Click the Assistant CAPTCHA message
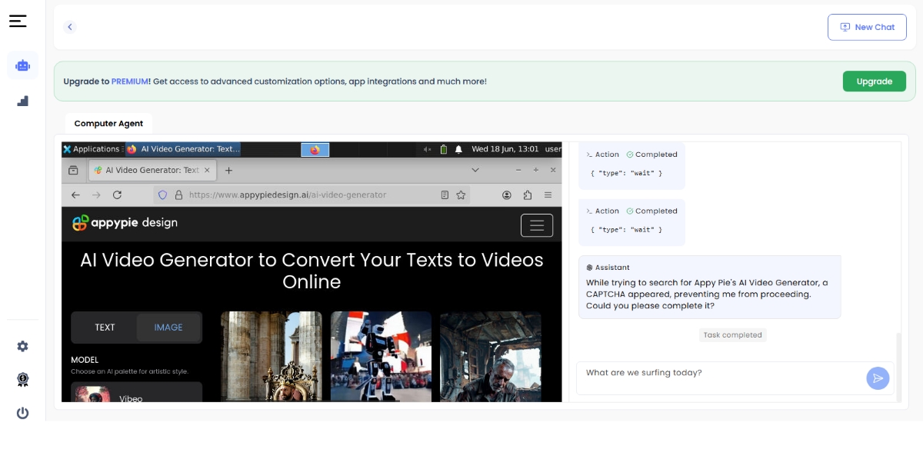Image resolution: width=923 pixels, height=469 pixels. 709,287
